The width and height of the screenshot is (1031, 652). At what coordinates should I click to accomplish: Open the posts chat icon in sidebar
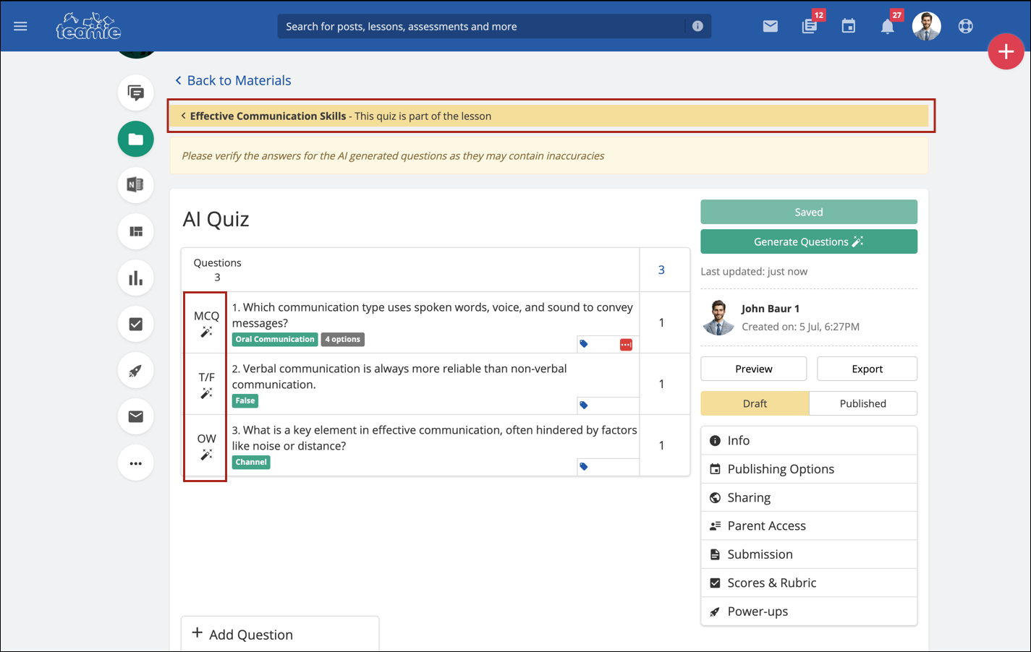tap(136, 93)
